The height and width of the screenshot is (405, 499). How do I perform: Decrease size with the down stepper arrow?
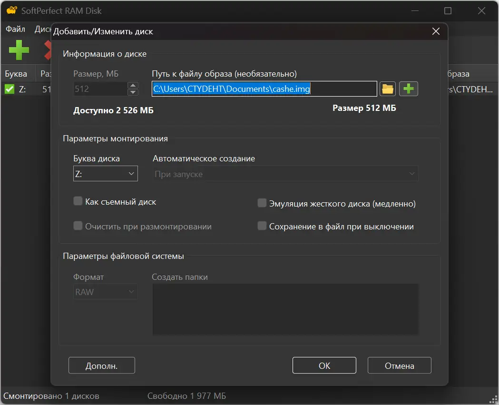tap(133, 92)
